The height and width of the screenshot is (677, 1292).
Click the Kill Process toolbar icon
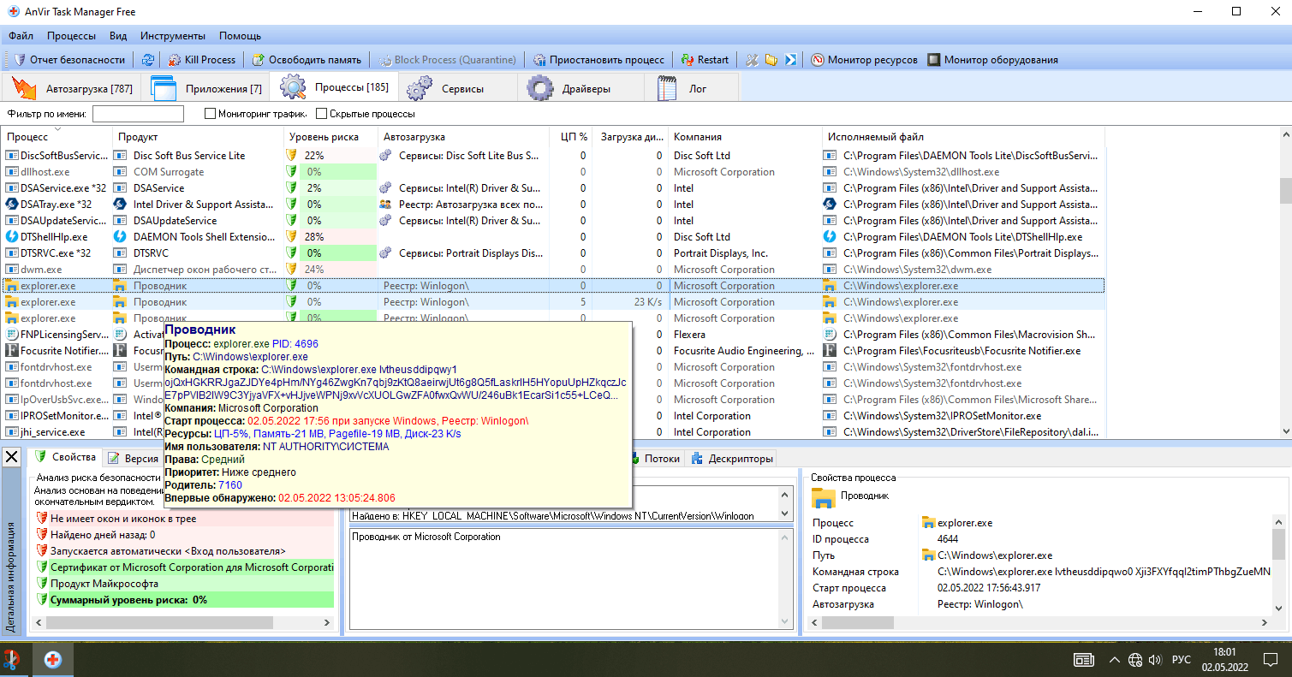coord(175,60)
